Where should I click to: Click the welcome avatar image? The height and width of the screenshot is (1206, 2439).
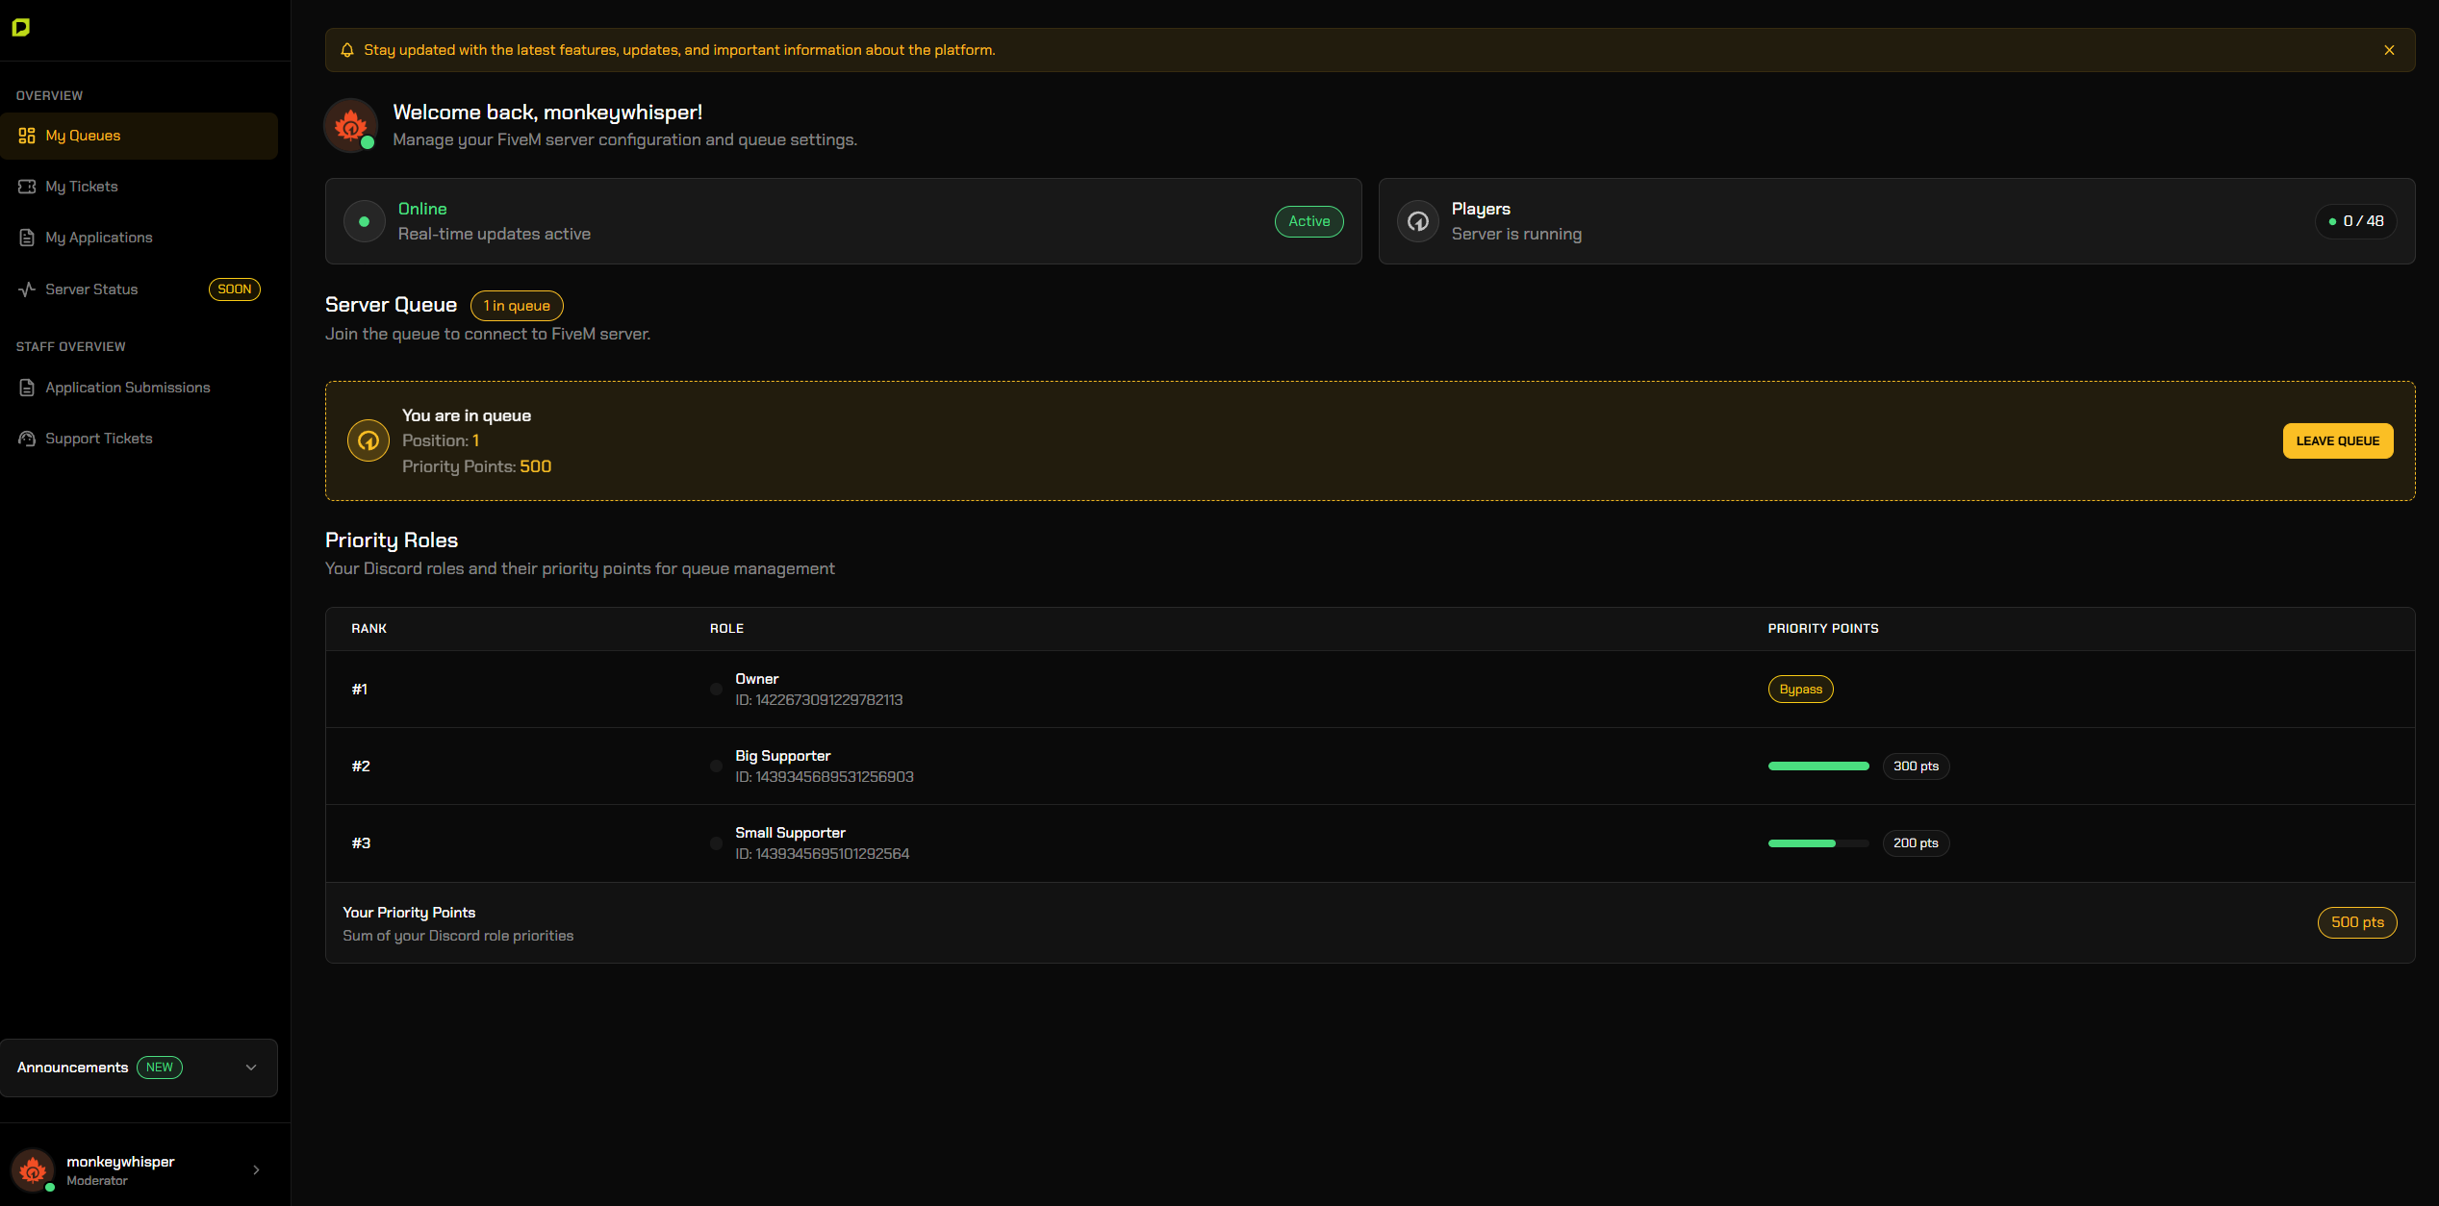point(350,125)
